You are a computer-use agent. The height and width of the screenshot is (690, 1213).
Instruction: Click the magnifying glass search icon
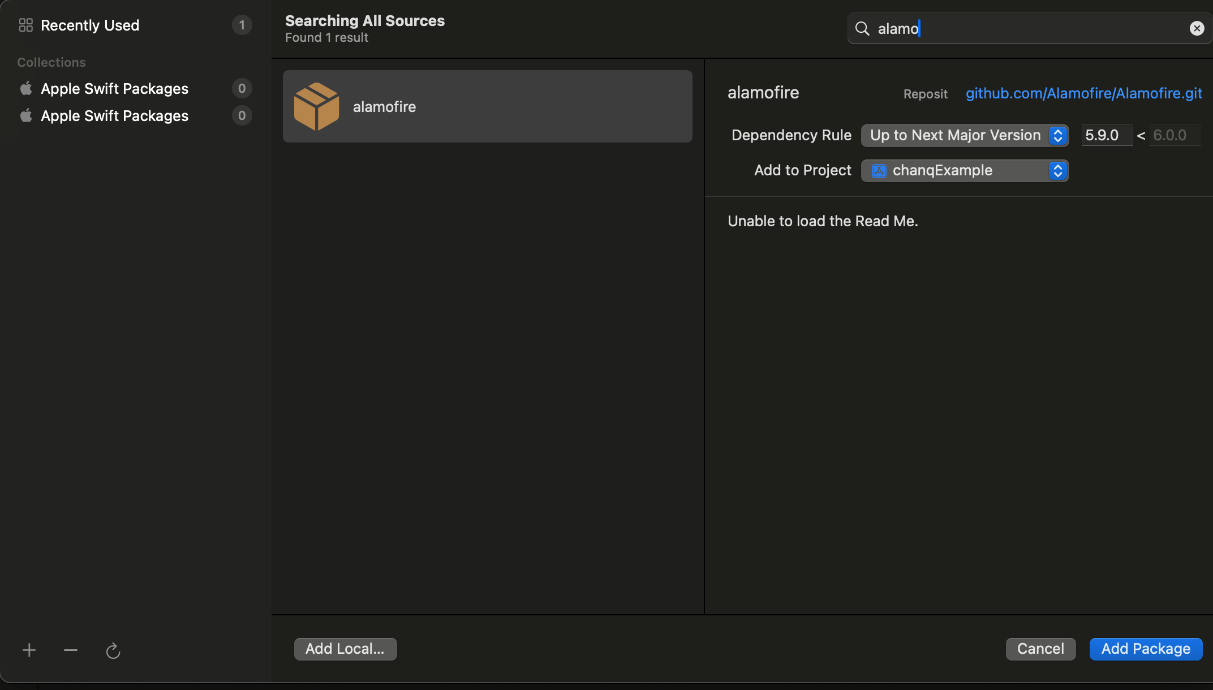[x=862, y=28]
